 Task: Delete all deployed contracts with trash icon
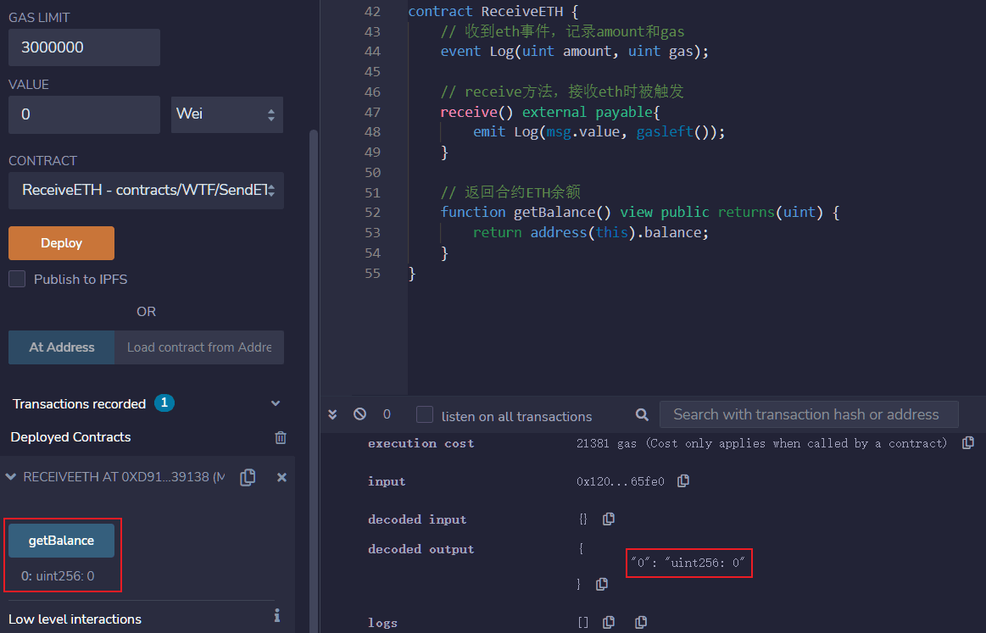coord(281,438)
